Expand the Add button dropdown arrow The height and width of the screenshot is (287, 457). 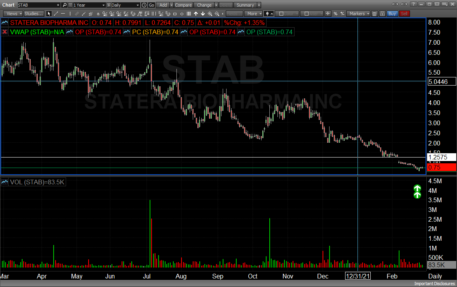(x=171, y=5)
